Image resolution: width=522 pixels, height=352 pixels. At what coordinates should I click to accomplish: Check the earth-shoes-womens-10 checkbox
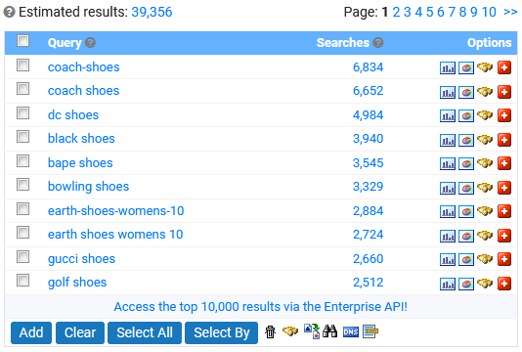pos(22,209)
